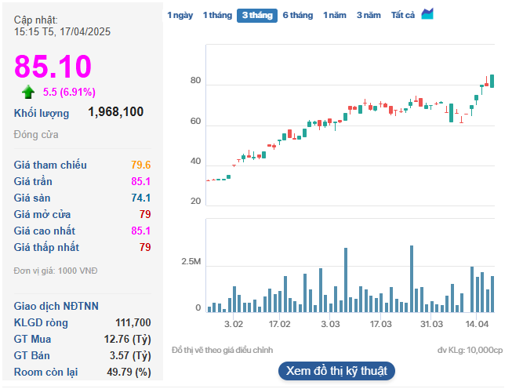Click the Giá tham chiếu value 79.6
This screenshot has height=389, width=523.
click(141, 165)
